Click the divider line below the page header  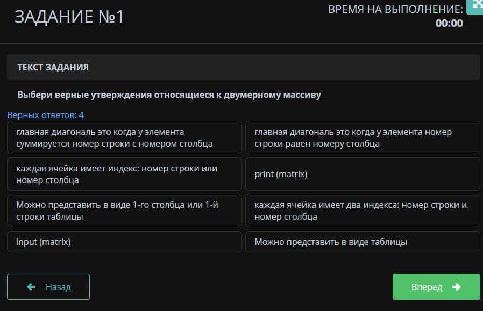pos(241,43)
